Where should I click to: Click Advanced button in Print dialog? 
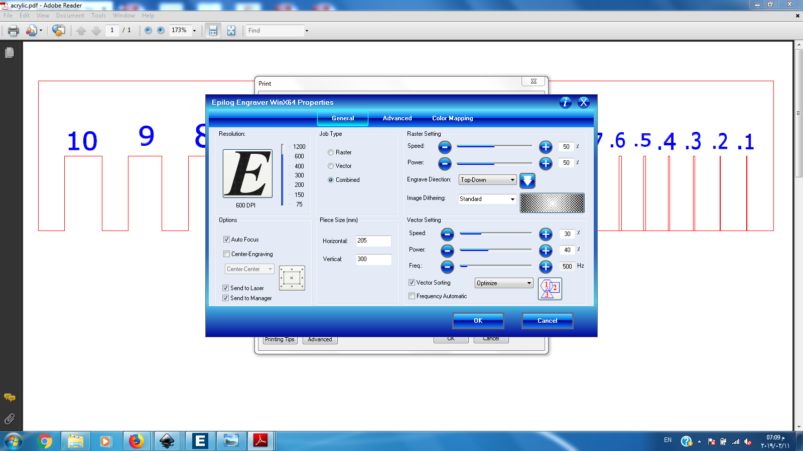click(320, 340)
